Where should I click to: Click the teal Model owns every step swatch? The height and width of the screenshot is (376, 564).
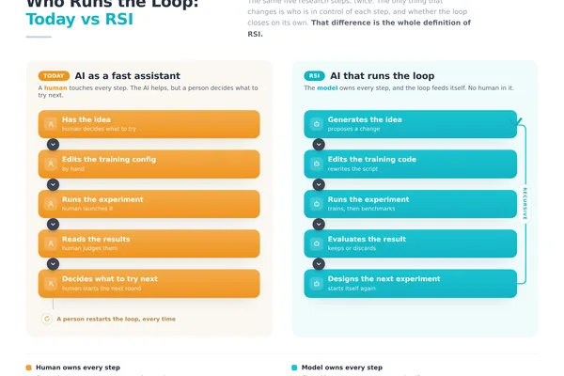pyautogui.click(x=294, y=368)
